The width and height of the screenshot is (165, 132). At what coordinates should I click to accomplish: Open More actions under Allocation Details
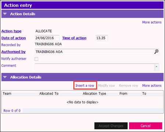coord(152,86)
